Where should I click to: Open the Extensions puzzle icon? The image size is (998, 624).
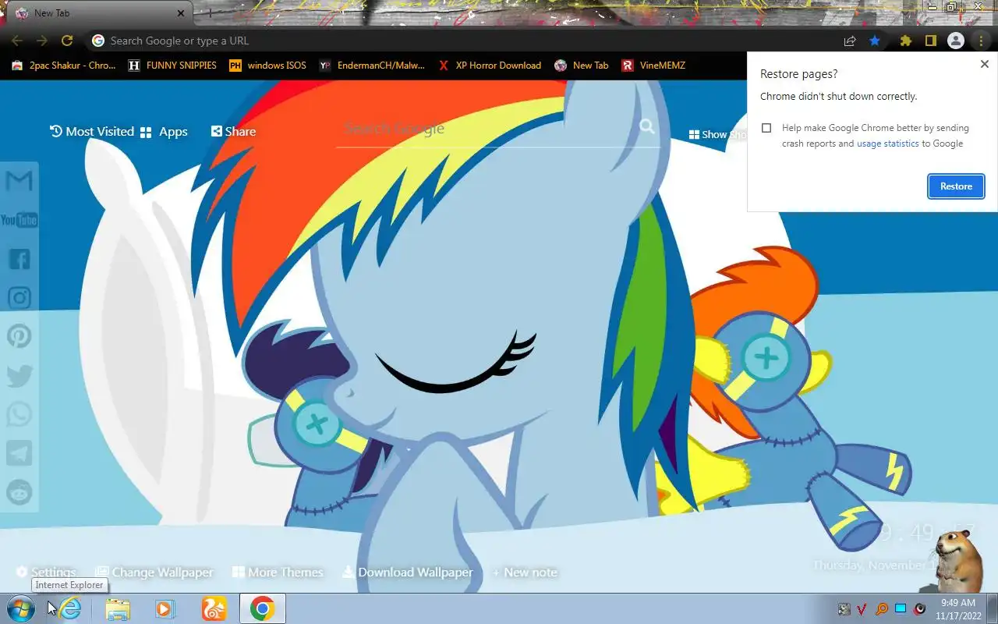905,41
